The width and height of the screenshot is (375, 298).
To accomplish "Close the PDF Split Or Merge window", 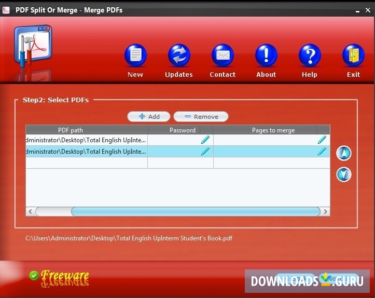I will [368, 10].
